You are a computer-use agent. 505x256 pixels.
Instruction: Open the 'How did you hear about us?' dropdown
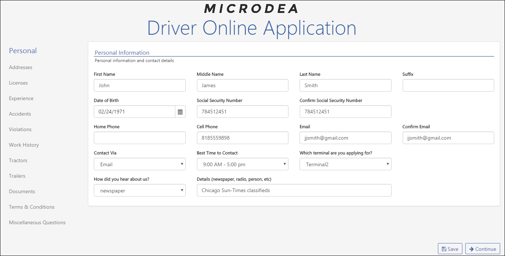140,190
